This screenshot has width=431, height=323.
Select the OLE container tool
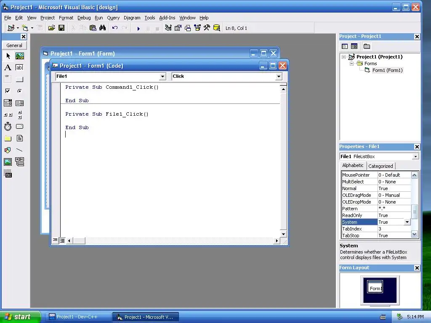8,174
